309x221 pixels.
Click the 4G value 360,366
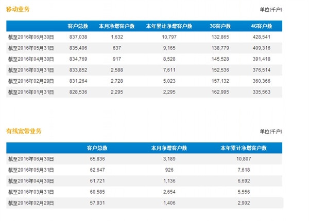click(x=262, y=81)
